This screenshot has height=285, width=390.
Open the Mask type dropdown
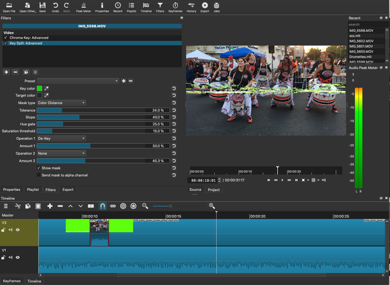pos(61,103)
